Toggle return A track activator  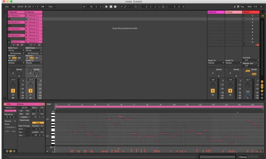[213, 91]
